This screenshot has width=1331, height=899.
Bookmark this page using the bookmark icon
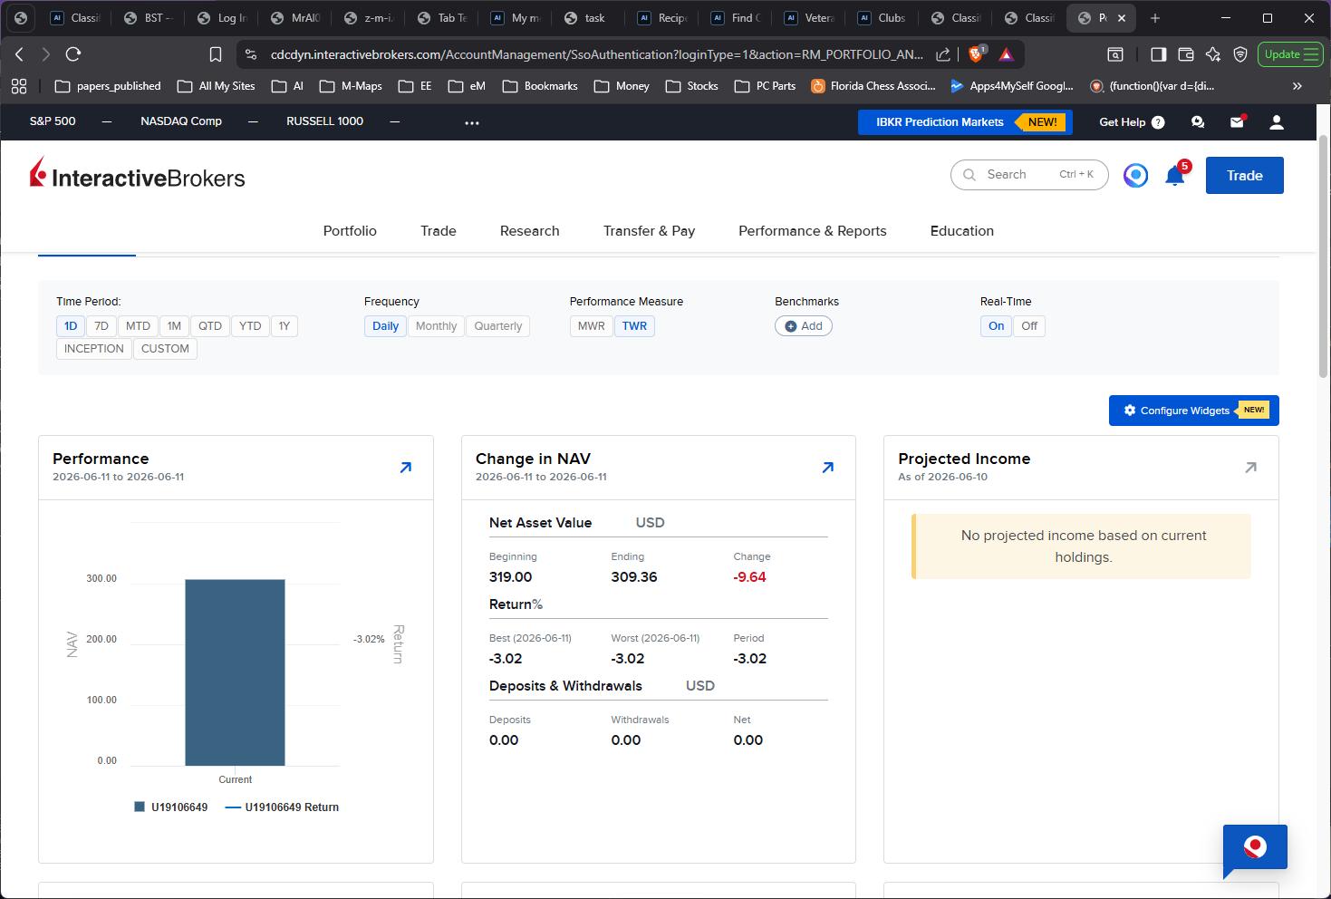click(x=216, y=54)
